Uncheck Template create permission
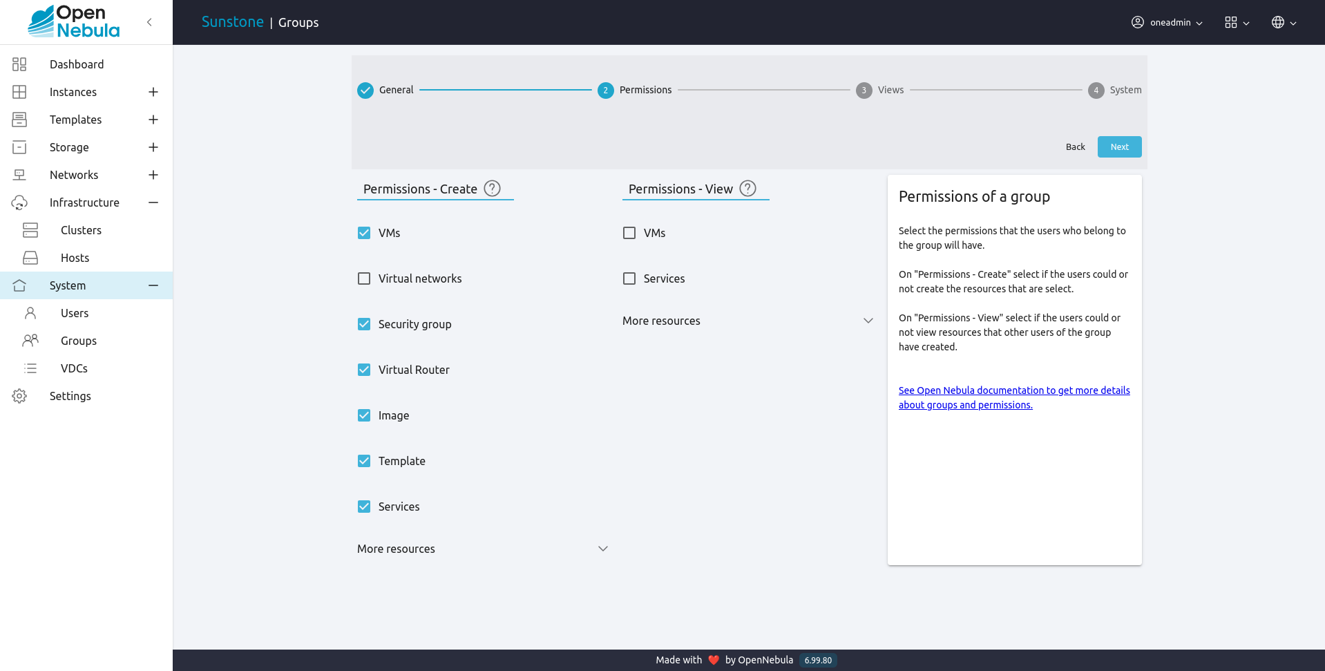This screenshot has height=671, width=1325. pyautogui.click(x=364, y=461)
